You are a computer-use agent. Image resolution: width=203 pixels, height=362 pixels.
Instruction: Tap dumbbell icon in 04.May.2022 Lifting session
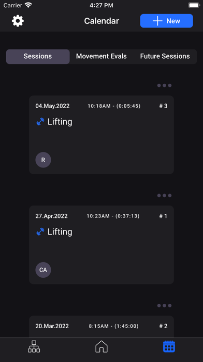40,122
